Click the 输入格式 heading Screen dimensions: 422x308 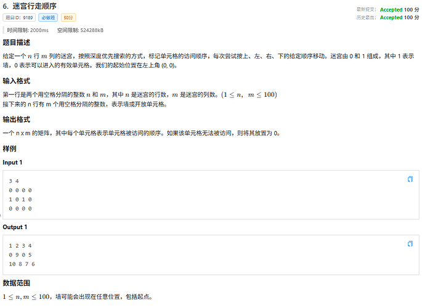pos(17,81)
